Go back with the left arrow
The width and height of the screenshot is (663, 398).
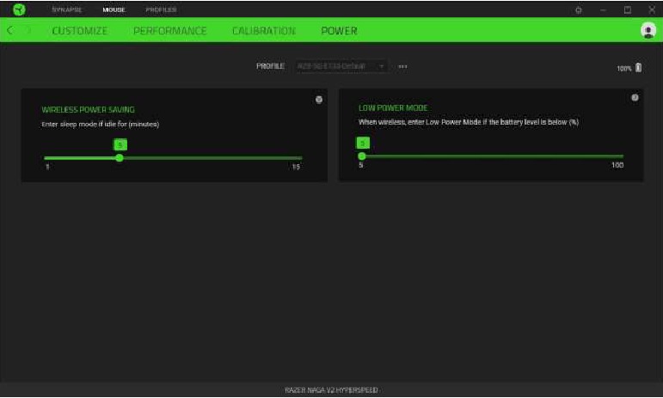10,31
